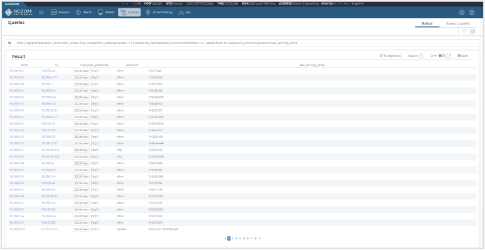Open the settings gear icon
Screen dimensions: 485x250
tap(462, 12)
